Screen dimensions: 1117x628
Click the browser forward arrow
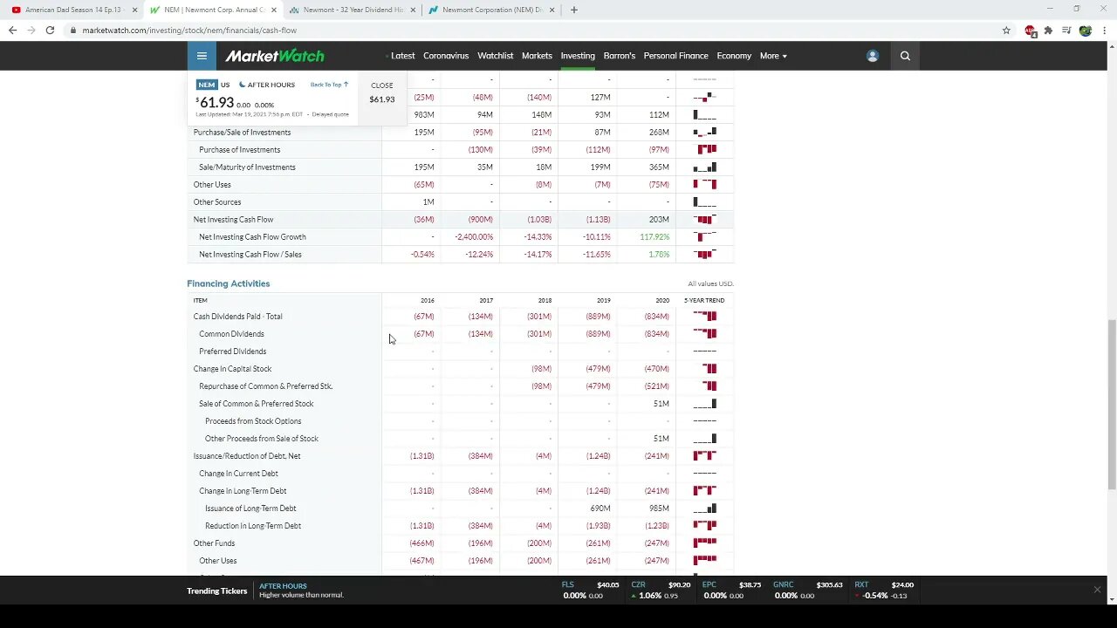(x=31, y=30)
